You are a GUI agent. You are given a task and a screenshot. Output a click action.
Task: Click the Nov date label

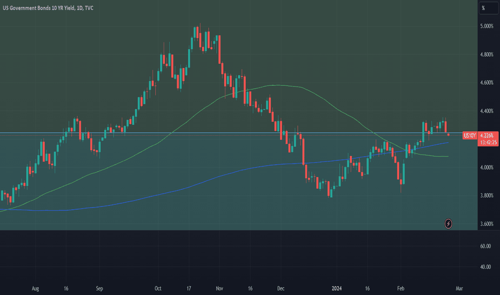point(219,289)
